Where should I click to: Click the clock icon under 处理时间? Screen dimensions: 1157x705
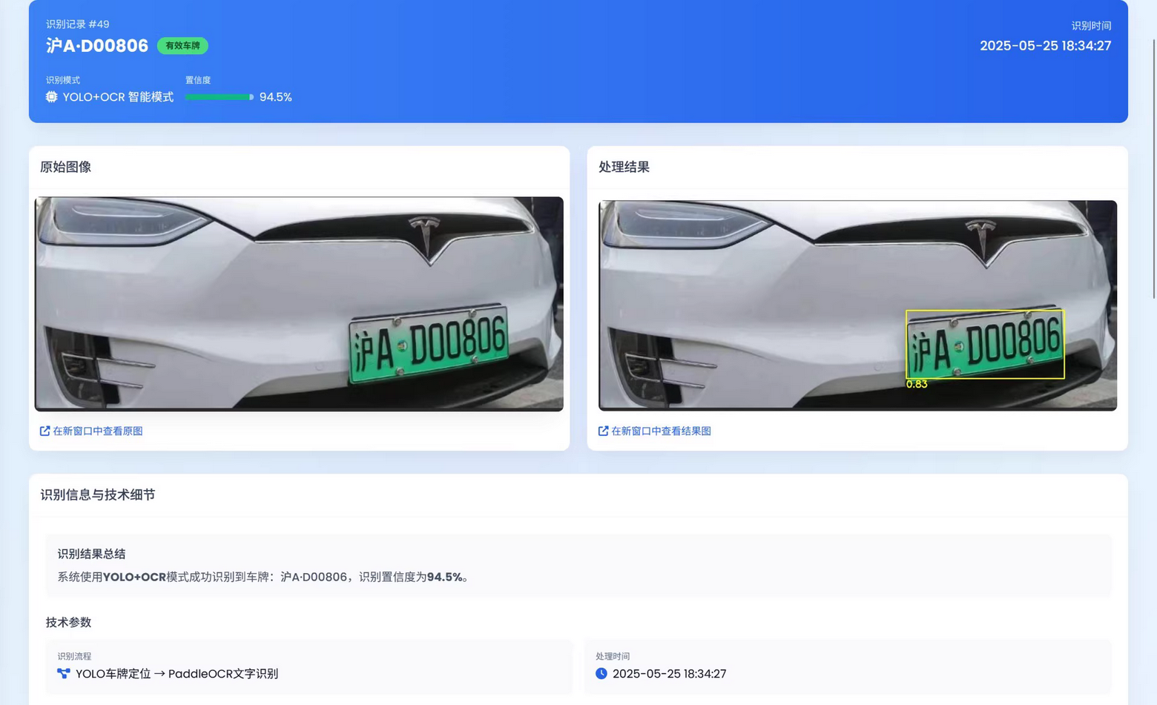click(x=601, y=674)
